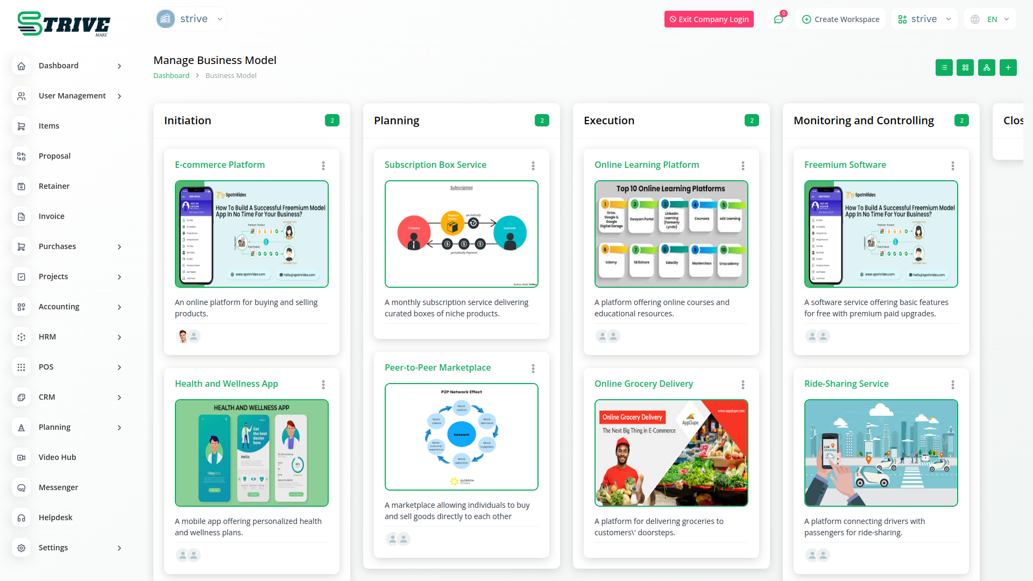Click the list view icon button
The width and height of the screenshot is (1033, 581).
point(944,68)
